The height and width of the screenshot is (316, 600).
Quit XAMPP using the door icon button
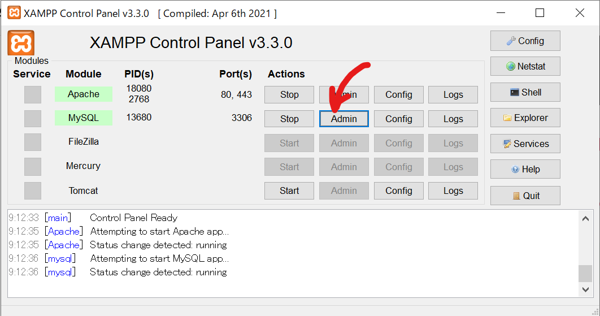click(525, 196)
